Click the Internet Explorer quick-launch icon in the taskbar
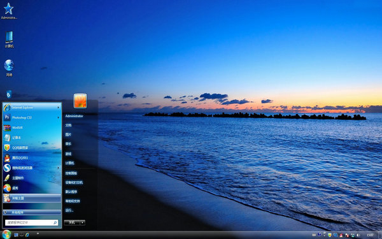The image size is (382, 239). coord(27,235)
